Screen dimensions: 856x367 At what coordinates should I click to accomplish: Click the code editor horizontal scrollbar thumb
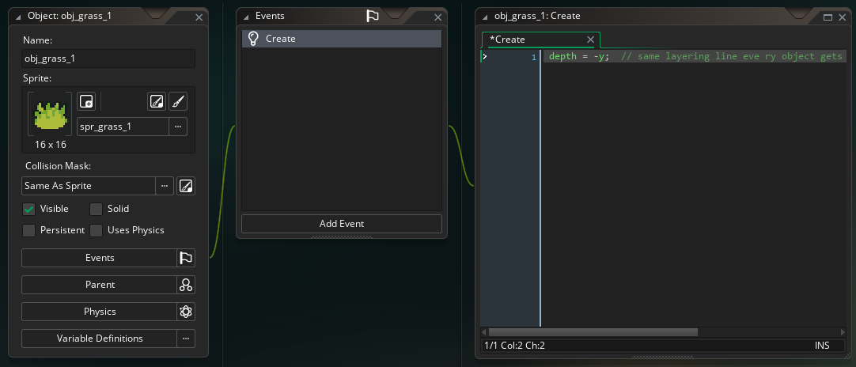[x=593, y=332]
